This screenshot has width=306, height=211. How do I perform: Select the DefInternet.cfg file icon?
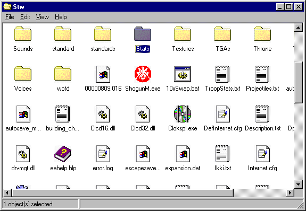[222, 114]
